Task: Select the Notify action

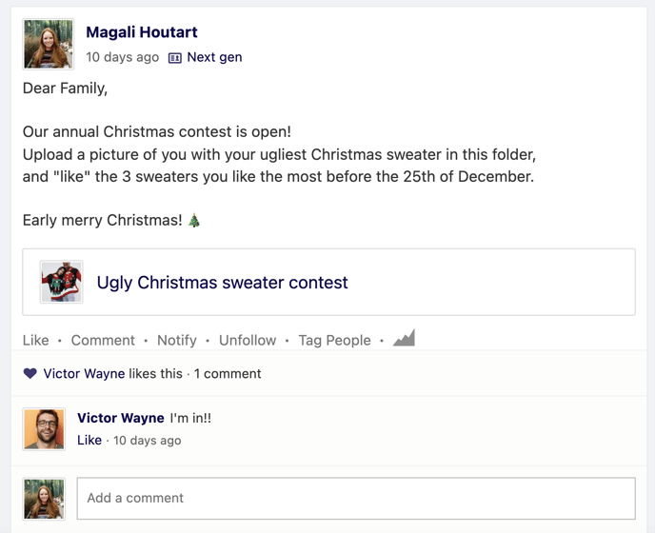Action: point(177,340)
